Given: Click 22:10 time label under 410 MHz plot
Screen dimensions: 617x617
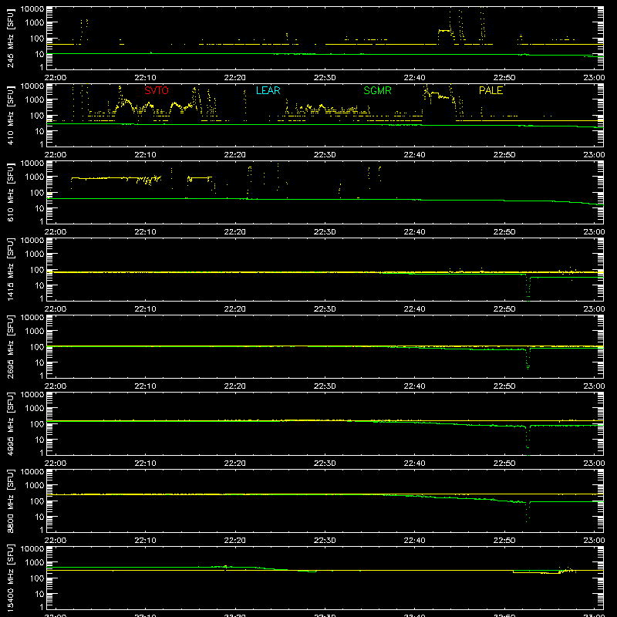Looking at the screenshot, I should pos(145,155).
